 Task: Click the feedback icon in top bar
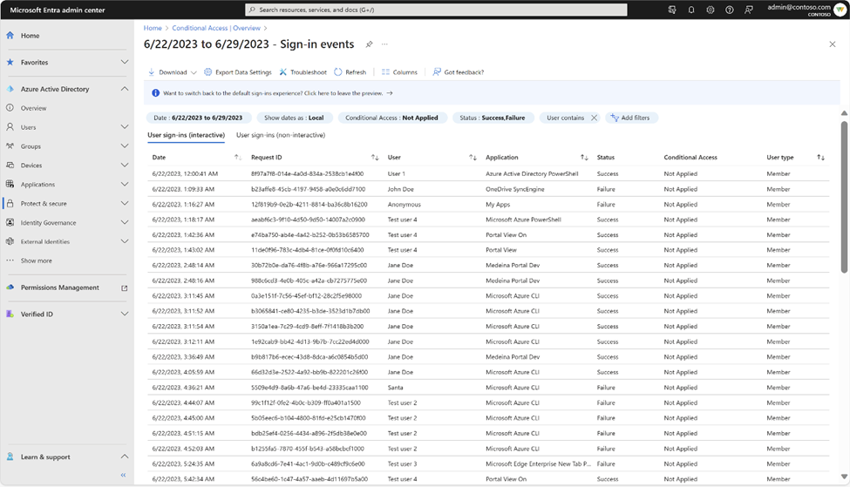click(x=749, y=10)
